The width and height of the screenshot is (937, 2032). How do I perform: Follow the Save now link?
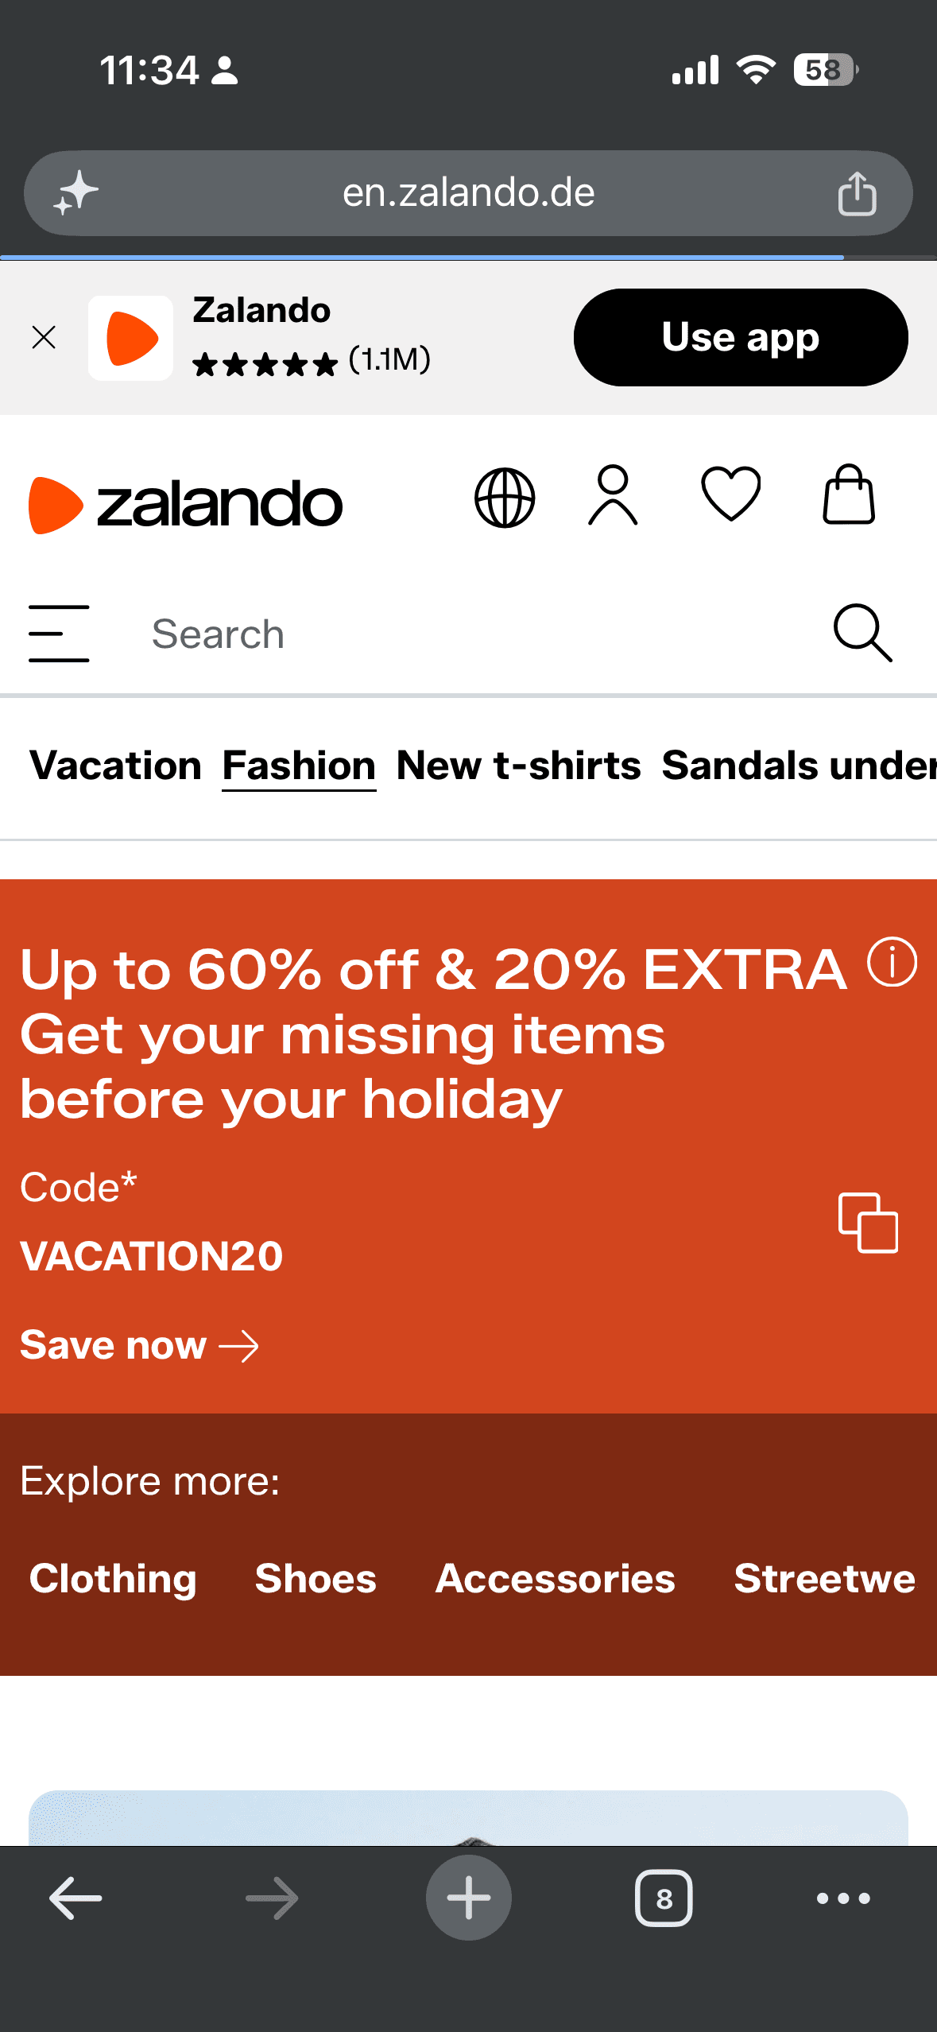pyautogui.click(x=139, y=1345)
